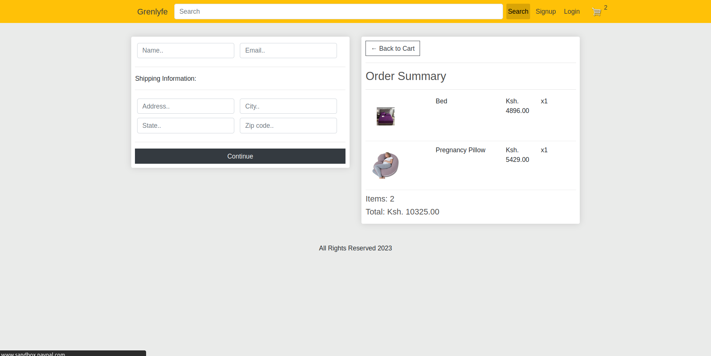Click the Bed product name

[x=441, y=101]
